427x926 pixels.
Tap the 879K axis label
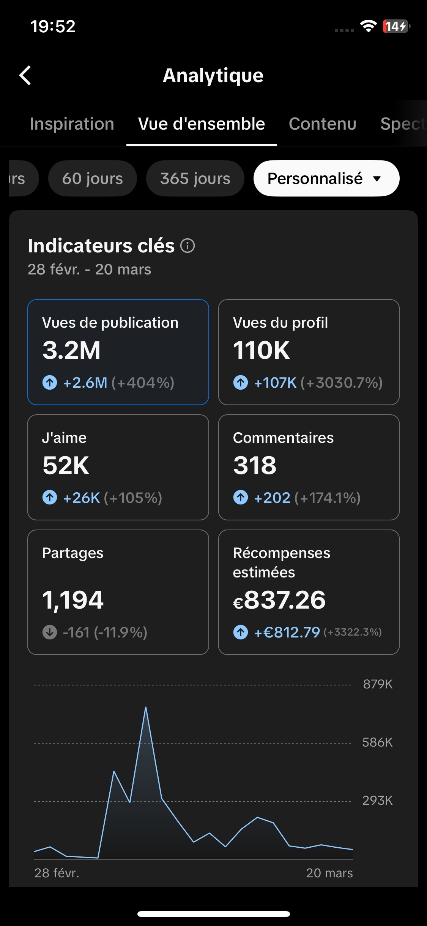pos(378,684)
